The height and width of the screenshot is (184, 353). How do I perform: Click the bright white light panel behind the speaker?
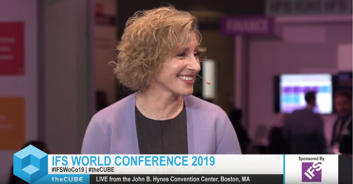209,79
